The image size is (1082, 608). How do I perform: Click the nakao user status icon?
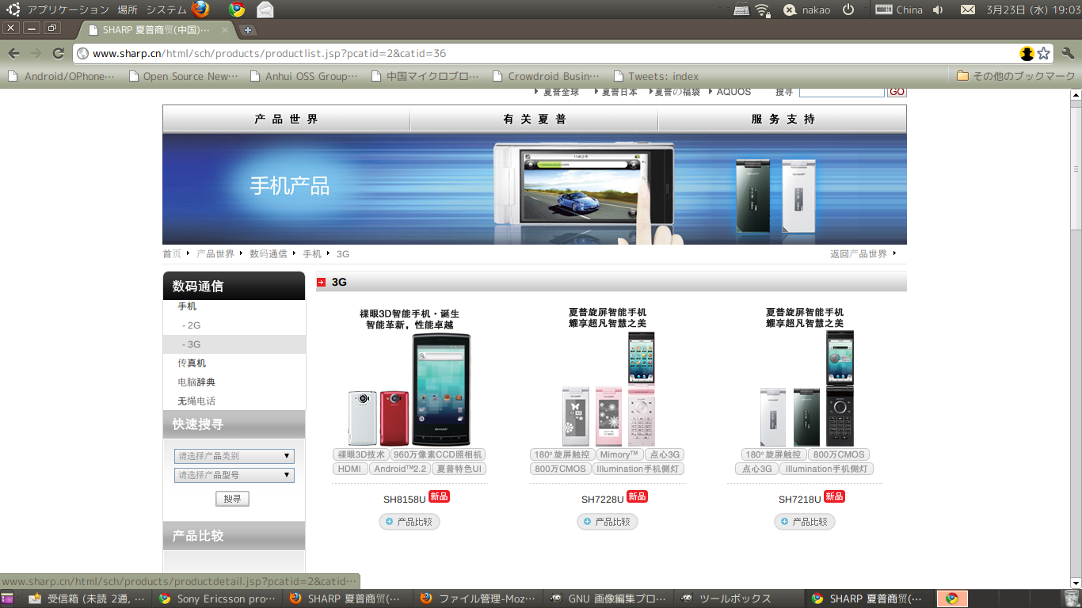(x=790, y=9)
